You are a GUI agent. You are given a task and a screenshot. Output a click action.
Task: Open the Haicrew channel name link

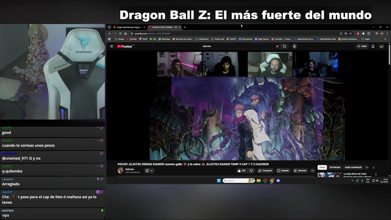pos(130,169)
